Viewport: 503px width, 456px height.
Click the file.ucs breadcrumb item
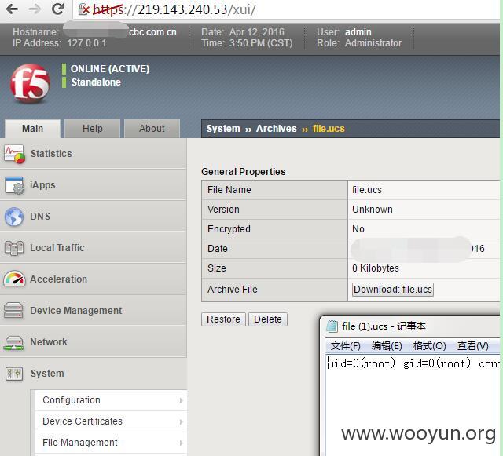(x=329, y=129)
